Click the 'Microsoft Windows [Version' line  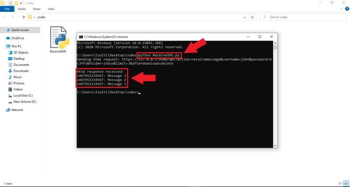(120, 43)
